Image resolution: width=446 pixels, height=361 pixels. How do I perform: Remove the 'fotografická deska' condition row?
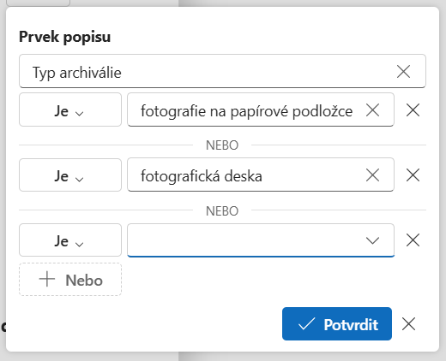(x=413, y=175)
